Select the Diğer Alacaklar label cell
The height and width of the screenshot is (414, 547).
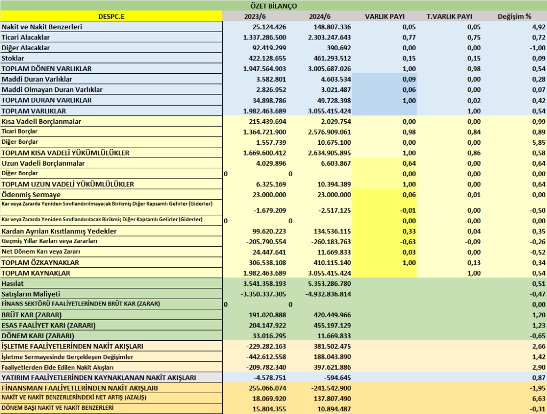111,48
